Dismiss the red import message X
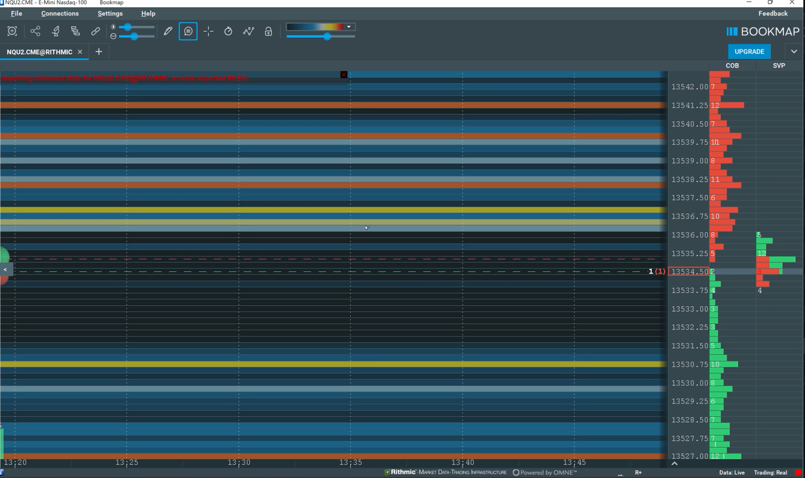The width and height of the screenshot is (805, 478). coord(344,75)
